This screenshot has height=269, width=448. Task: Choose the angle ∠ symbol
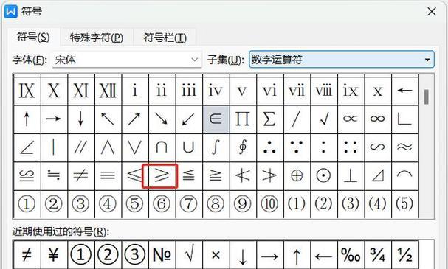click(27, 147)
